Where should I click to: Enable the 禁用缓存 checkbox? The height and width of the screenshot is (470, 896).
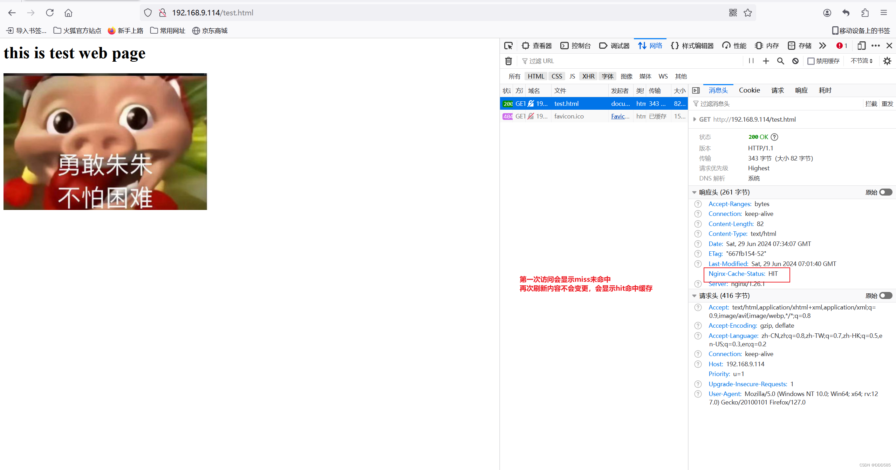(811, 61)
